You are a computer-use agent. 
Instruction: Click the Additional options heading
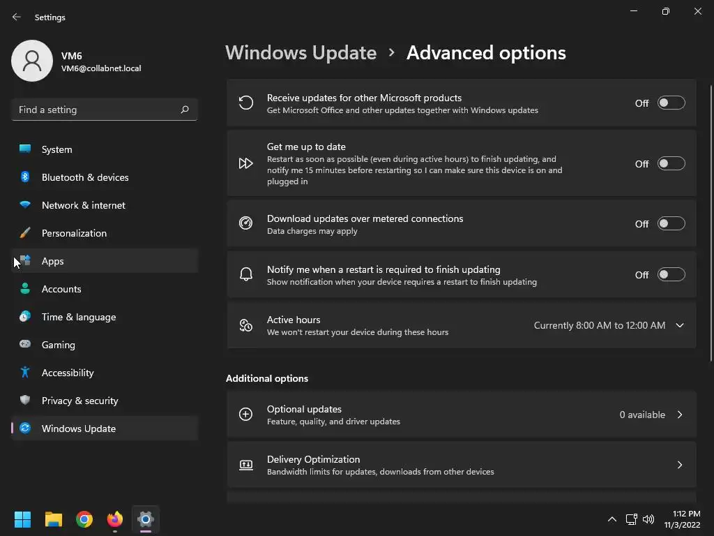(267, 378)
